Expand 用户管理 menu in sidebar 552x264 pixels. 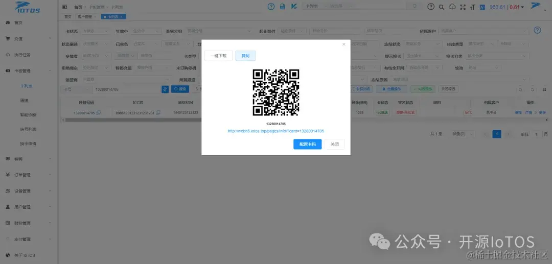point(29,207)
